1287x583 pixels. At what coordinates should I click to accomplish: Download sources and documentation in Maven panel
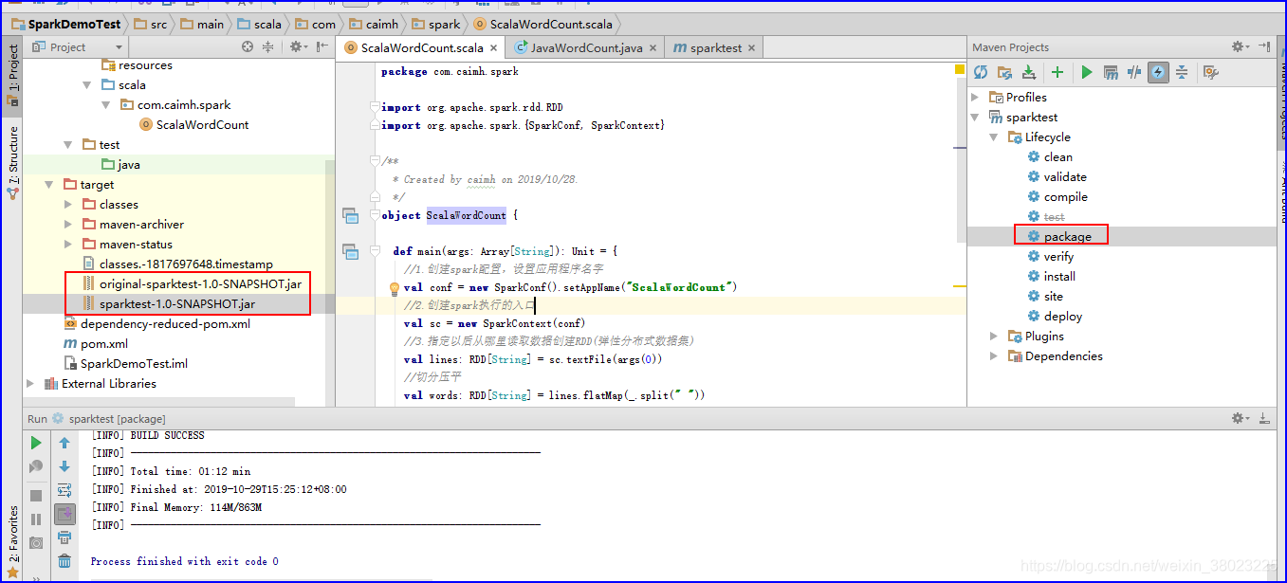1030,72
